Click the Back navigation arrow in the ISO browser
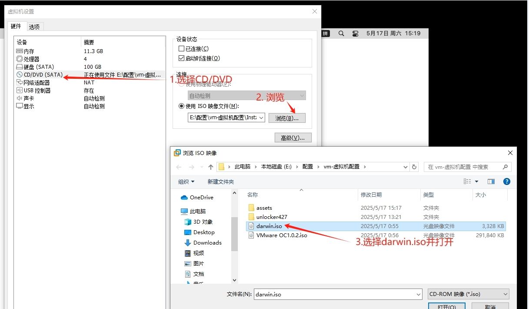The width and height of the screenshot is (529, 309). point(179,167)
